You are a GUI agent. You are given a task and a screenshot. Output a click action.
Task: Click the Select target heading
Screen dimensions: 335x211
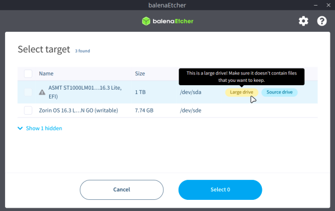pyautogui.click(x=44, y=49)
